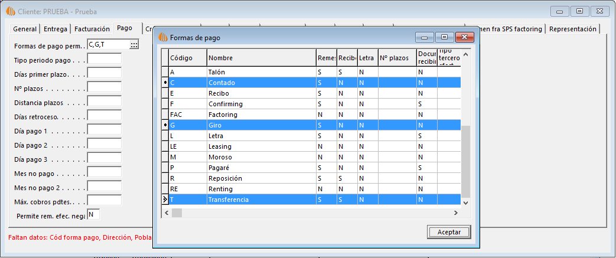The width and height of the screenshot is (616, 258).
Task: Toggle the row selector for Giro
Action: (x=165, y=126)
